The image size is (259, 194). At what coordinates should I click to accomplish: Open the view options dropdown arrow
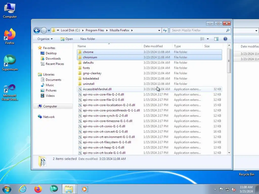(x=208, y=39)
